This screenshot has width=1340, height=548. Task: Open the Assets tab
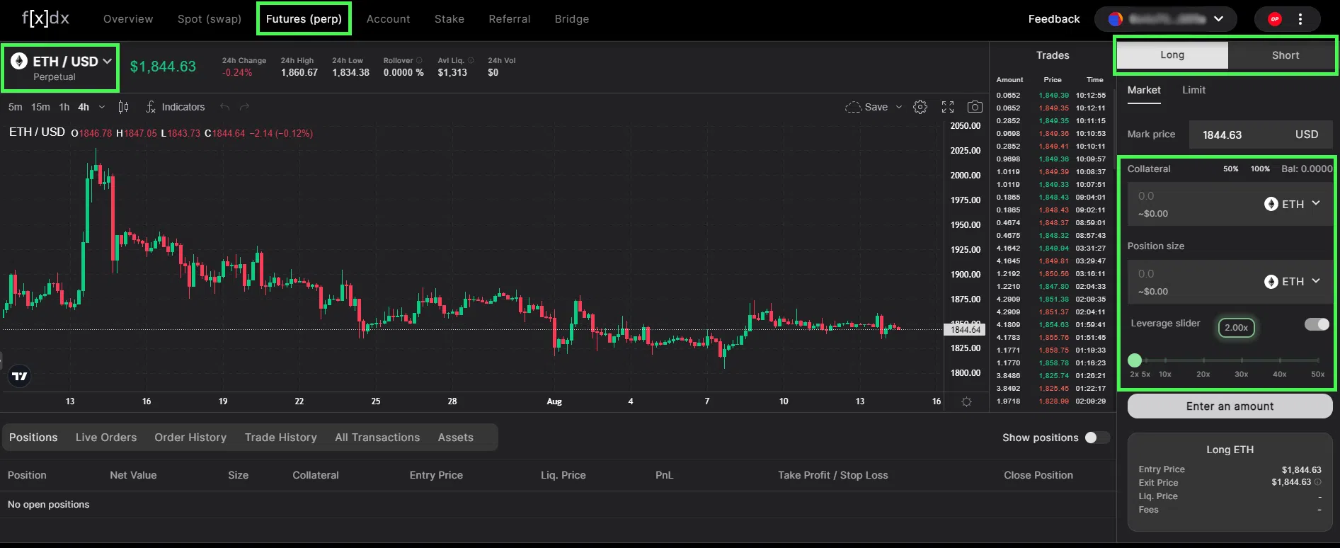(455, 438)
